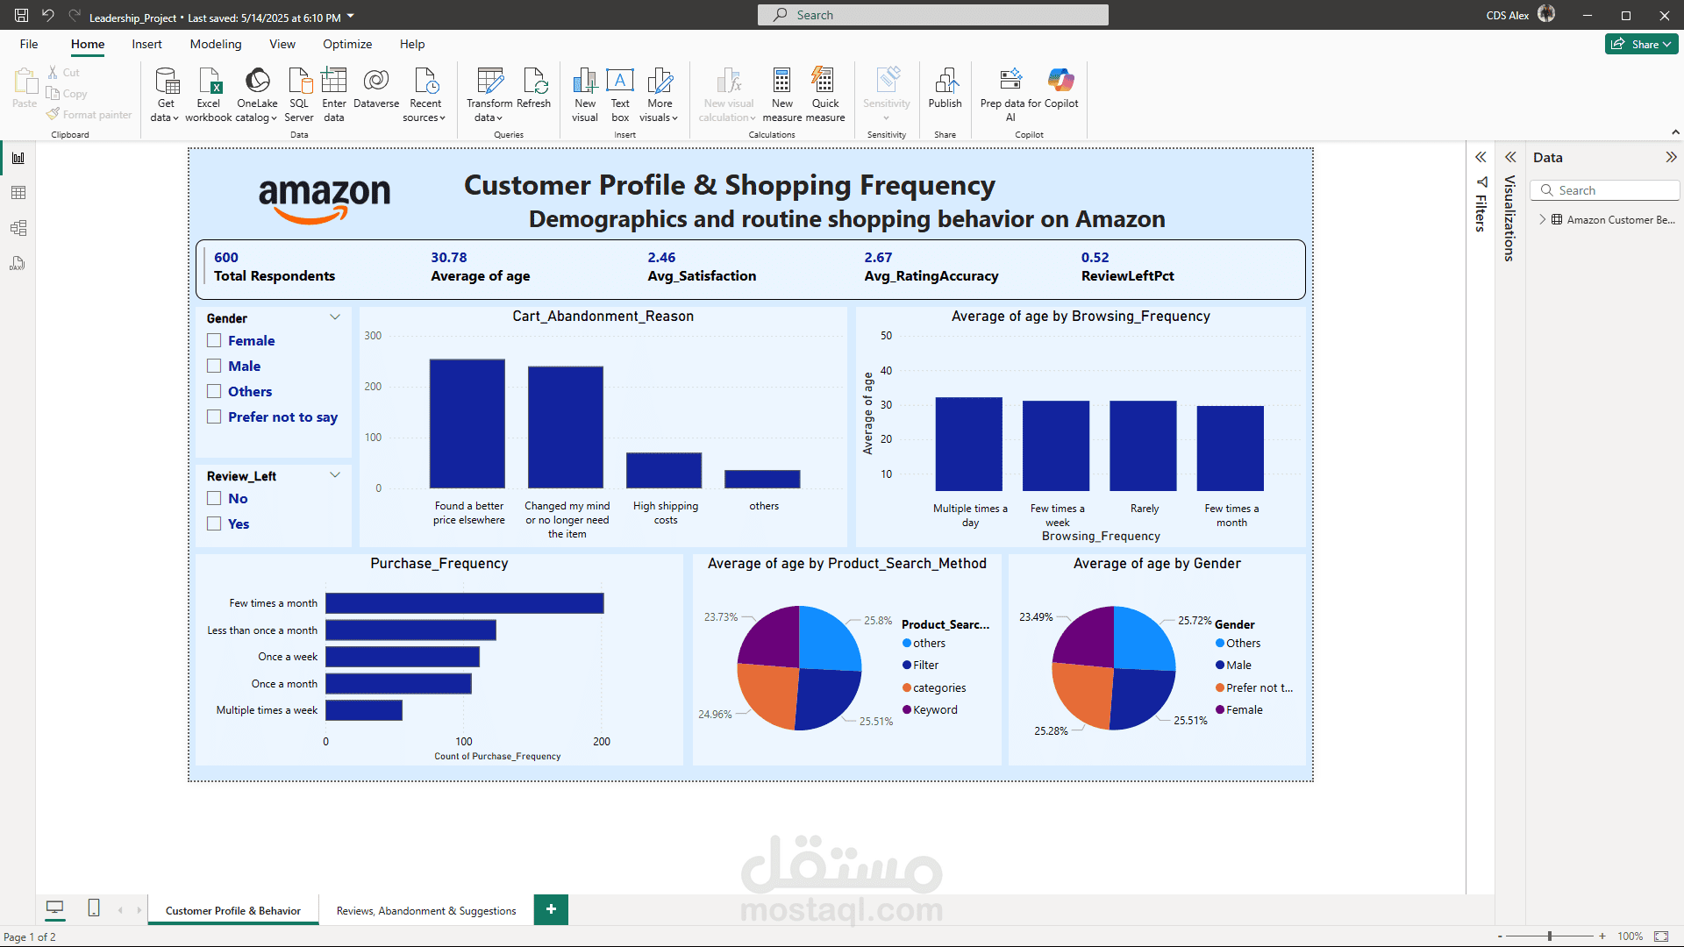Switch to the Optimize ribbon tab
Screen dimensions: 1684x947
pyautogui.click(x=347, y=44)
